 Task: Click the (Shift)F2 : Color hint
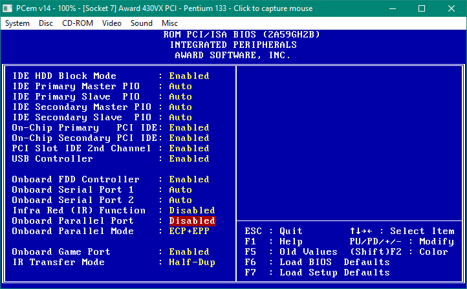(x=399, y=252)
